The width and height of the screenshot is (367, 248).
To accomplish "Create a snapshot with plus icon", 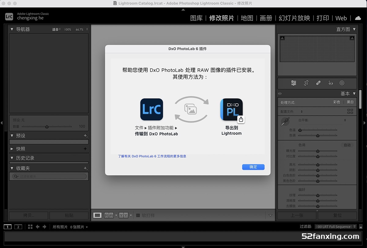I will pos(85,149).
